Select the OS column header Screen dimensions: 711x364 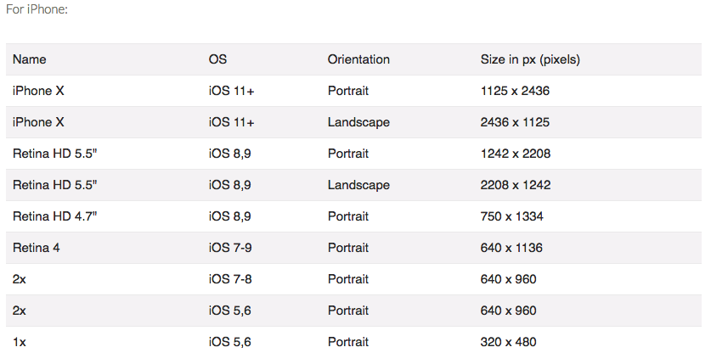217,59
